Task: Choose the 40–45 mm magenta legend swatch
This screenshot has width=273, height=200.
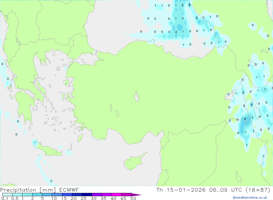Action: coord(117,195)
